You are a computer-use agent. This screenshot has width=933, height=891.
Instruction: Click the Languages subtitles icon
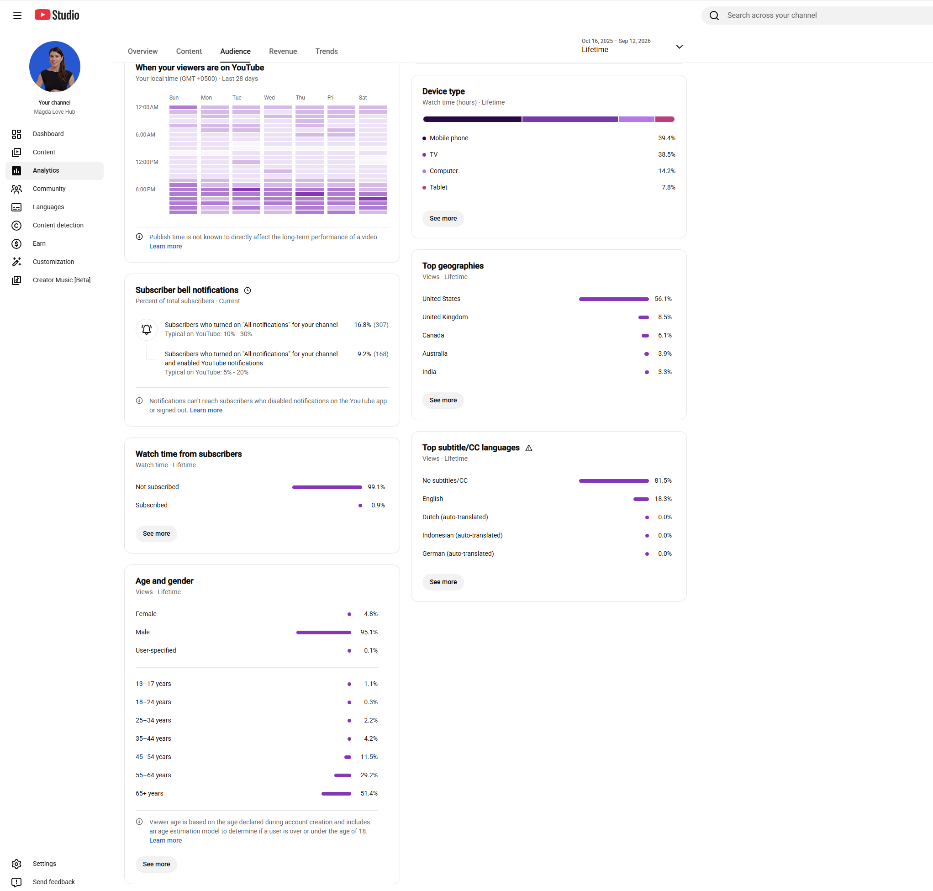point(16,207)
